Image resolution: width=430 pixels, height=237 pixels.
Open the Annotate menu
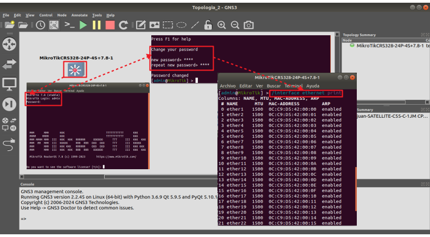click(79, 15)
